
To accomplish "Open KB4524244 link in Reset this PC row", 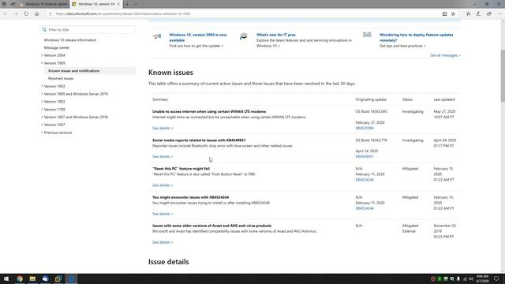I will [x=365, y=180].
